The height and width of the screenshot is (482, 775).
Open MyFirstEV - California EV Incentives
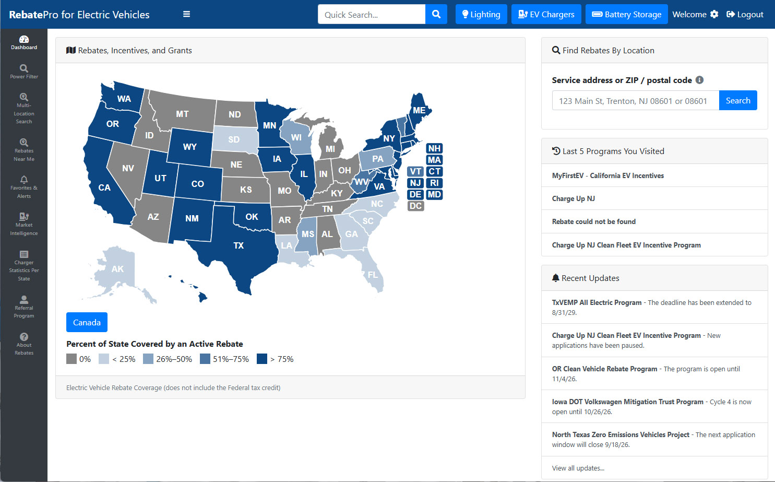point(608,175)
